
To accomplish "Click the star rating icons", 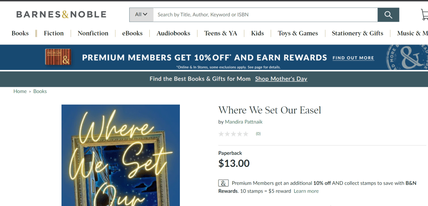I will pyautogui.click(x=233, y=134).
